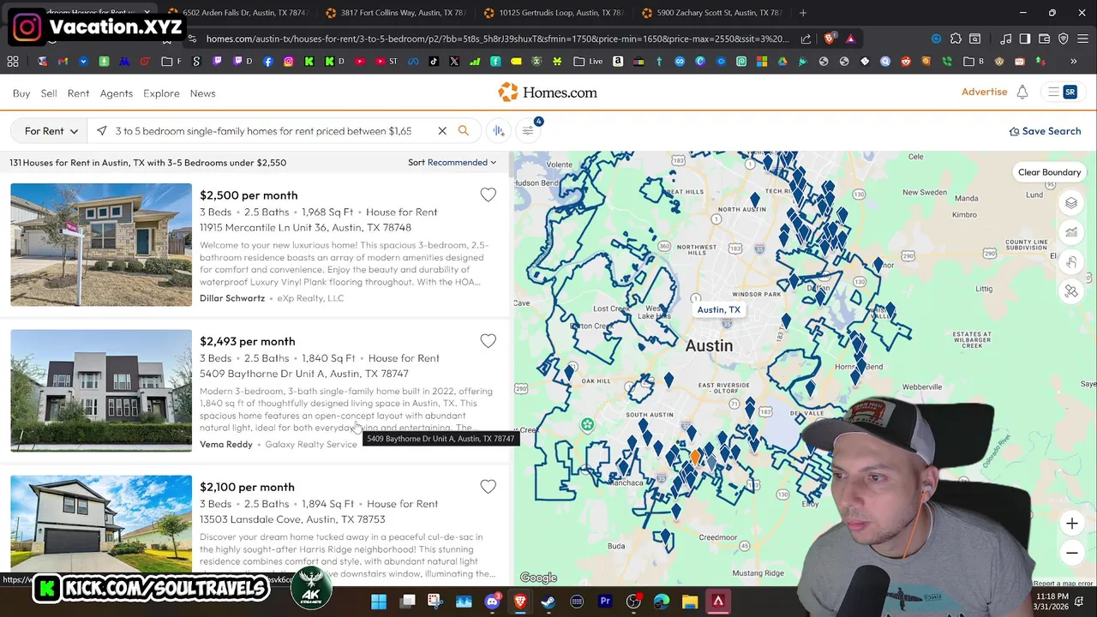Go to the Buy menu

(x=21, y=93)
